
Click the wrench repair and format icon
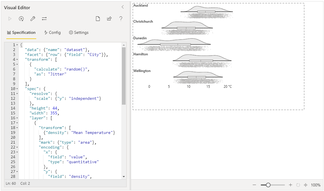coord(33,19)
